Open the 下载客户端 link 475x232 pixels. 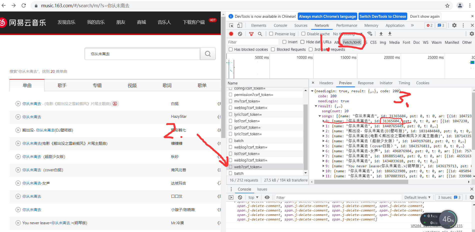[x=194, y=22]
